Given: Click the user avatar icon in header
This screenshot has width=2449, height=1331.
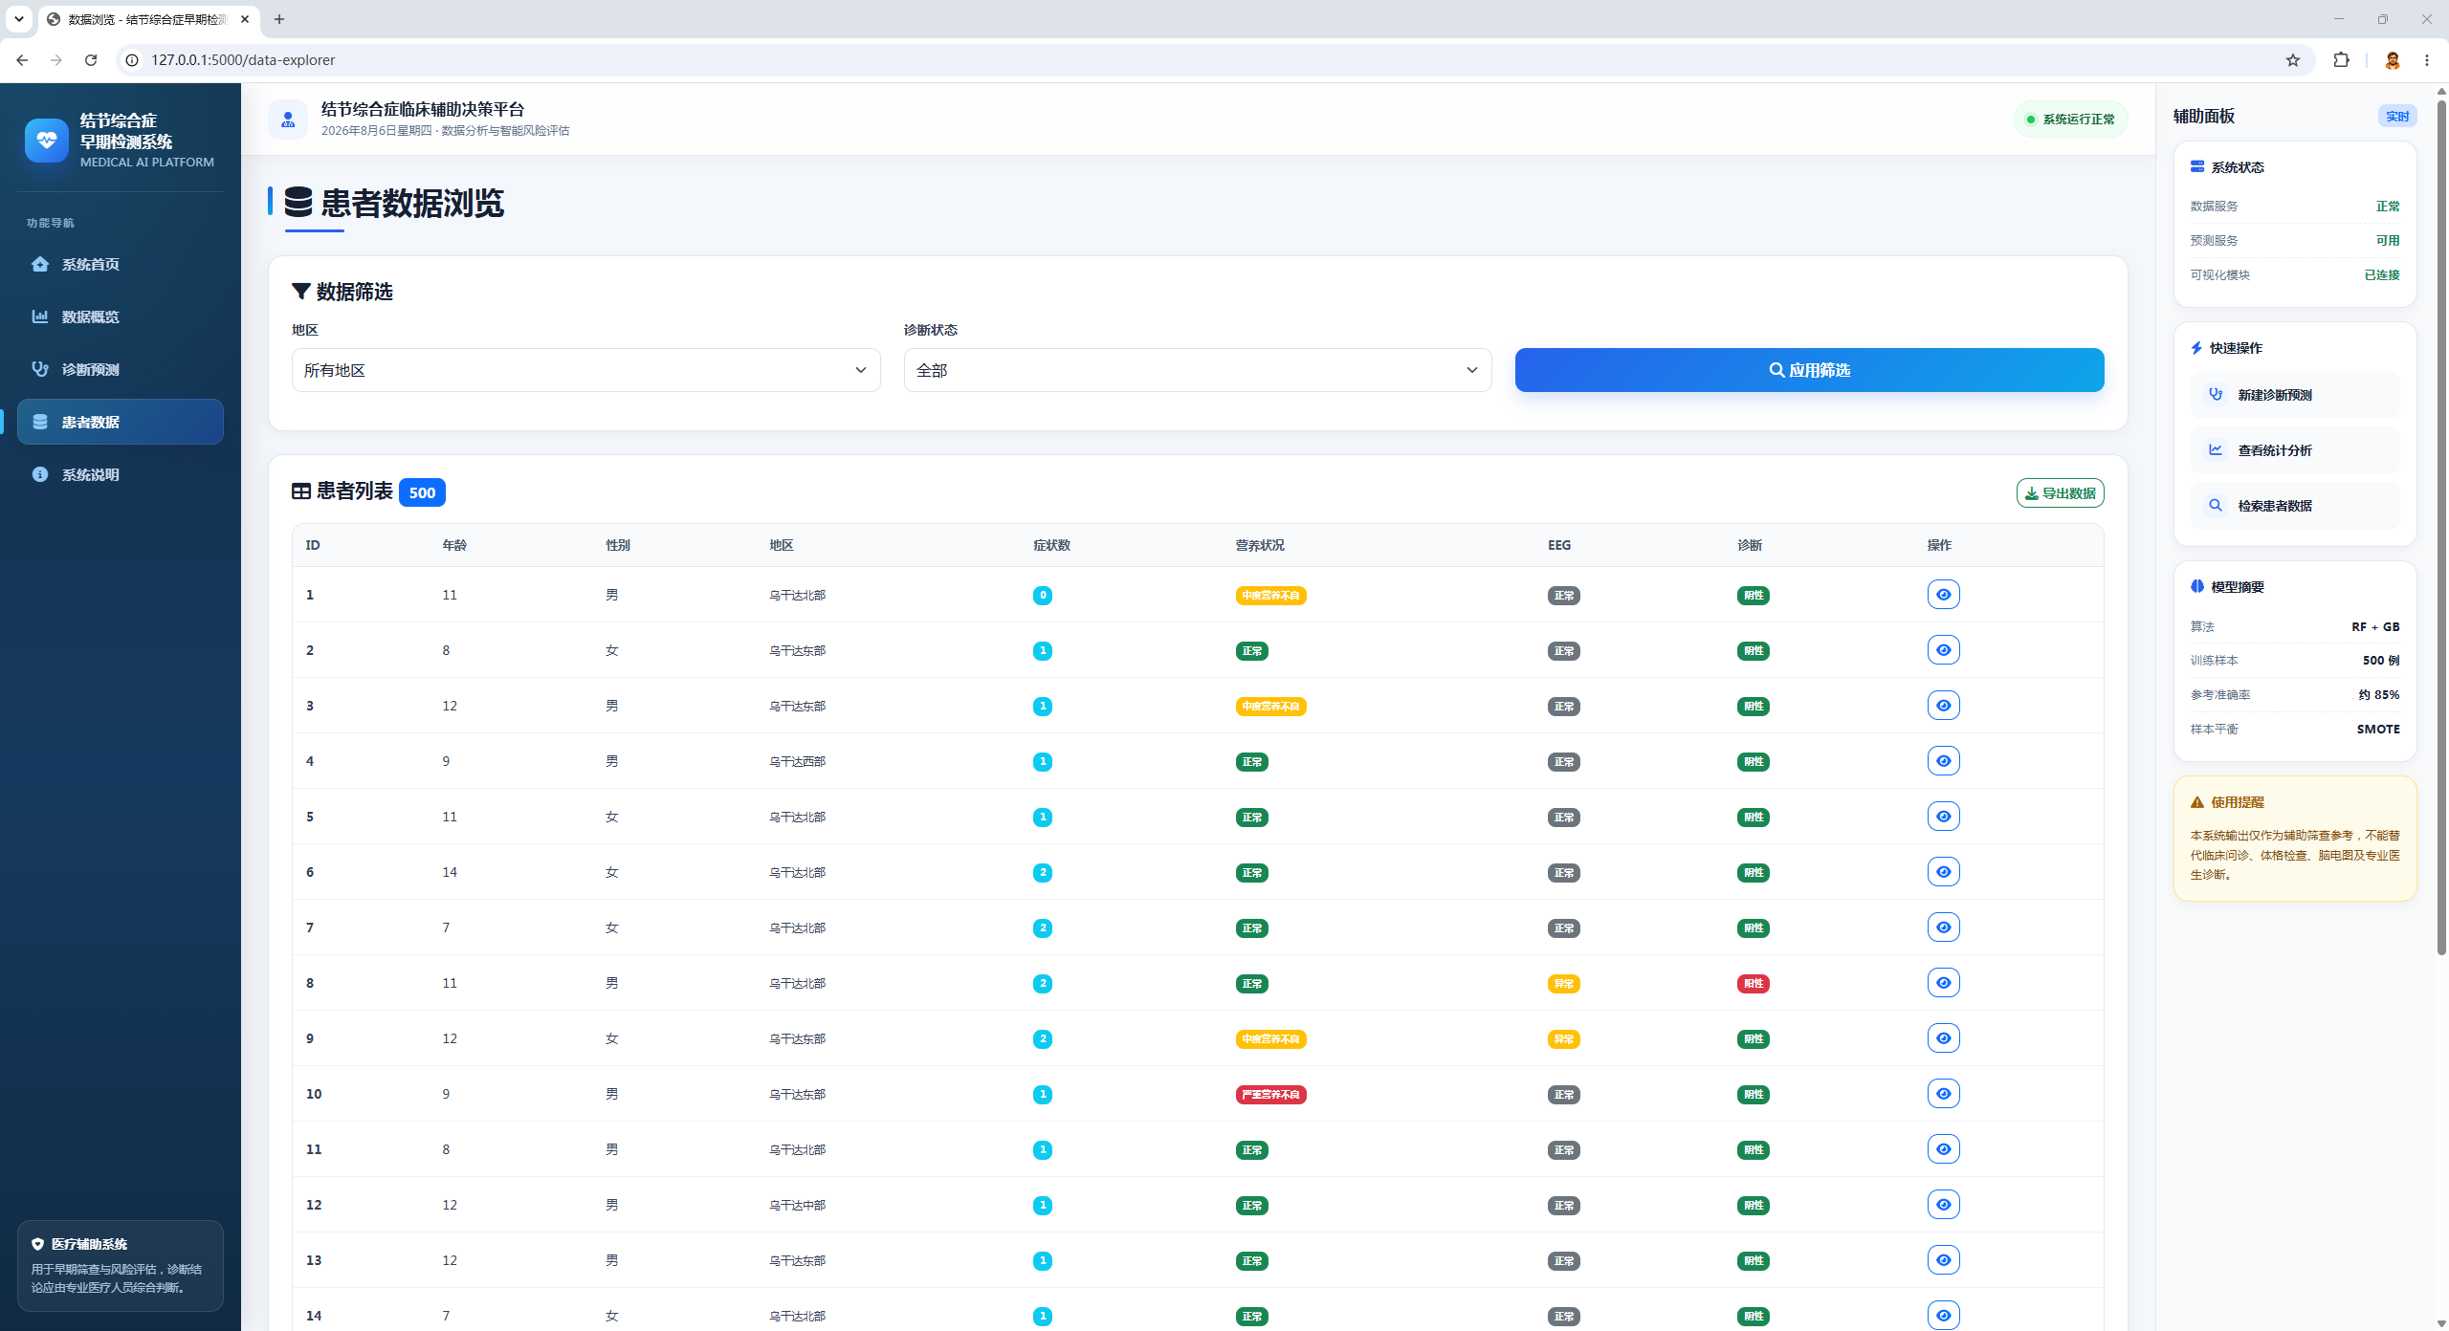Looking at the screenshot, I should [288, 120].
